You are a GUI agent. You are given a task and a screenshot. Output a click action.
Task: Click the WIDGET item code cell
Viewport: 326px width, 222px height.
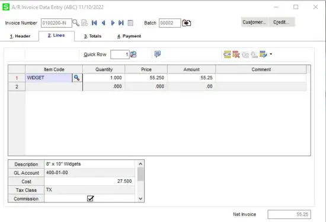(49, 78)
